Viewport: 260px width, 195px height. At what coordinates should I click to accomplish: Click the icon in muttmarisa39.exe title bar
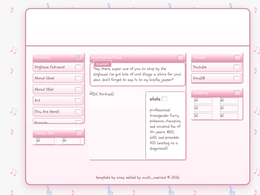pyautogui.click(x=180, y=57)
